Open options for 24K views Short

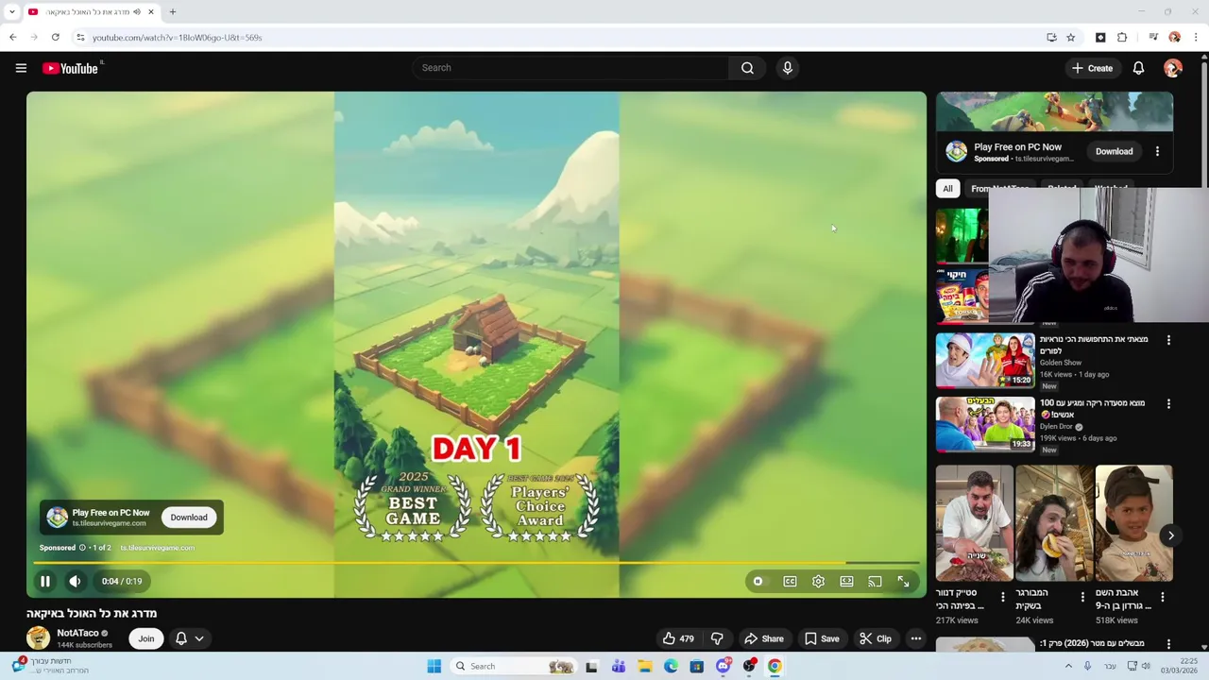[1082, 597]
